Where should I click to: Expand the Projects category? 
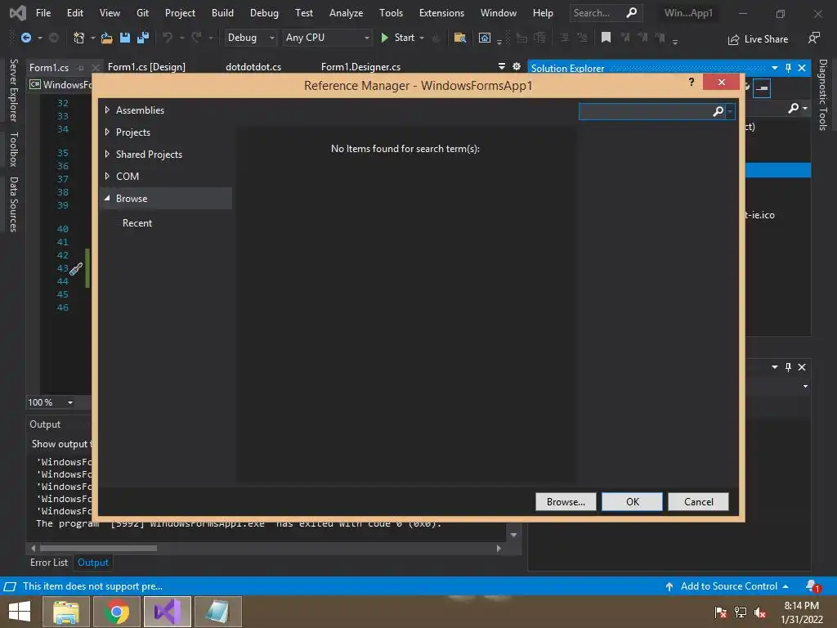[107, 132]
